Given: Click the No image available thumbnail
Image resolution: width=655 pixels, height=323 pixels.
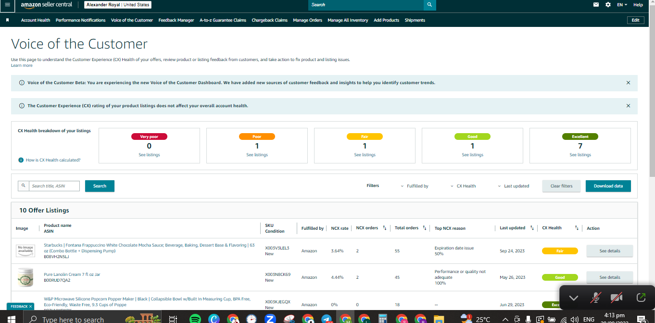Looking at the screenshot, I should 25,251.
